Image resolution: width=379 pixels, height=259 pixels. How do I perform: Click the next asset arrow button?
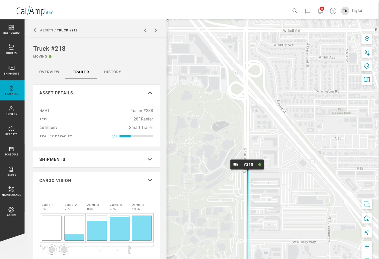155,30
